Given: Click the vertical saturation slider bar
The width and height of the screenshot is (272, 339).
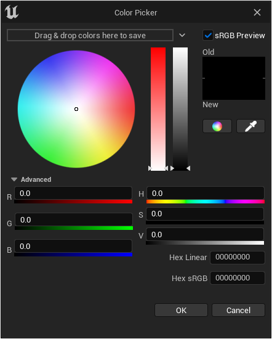Looking at the screenshot, I should tap(158, 109).
